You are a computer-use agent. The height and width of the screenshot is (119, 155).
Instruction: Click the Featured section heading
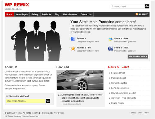tap(63, 67)
